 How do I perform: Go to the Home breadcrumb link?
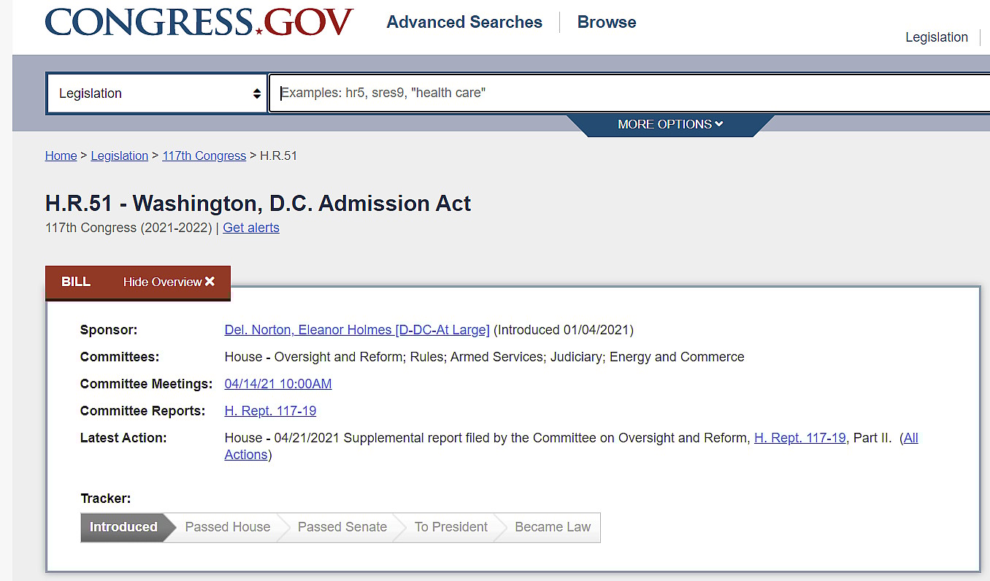pos(61,155)
